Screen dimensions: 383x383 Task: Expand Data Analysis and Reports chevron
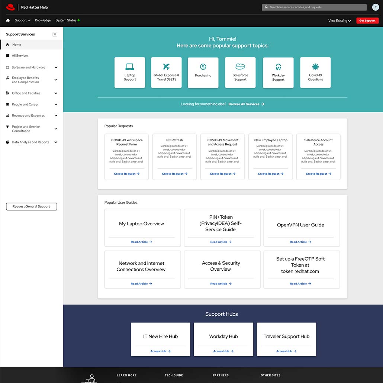[x=56, y=142]
